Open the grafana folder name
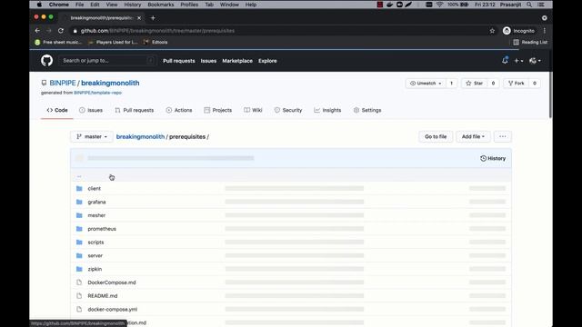Screen dimensions: 582x327 [96, 202]
